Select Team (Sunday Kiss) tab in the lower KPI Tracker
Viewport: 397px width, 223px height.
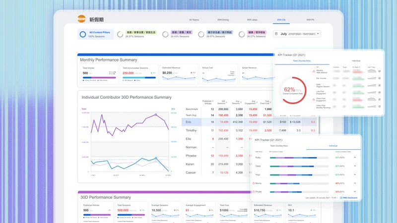279,146
